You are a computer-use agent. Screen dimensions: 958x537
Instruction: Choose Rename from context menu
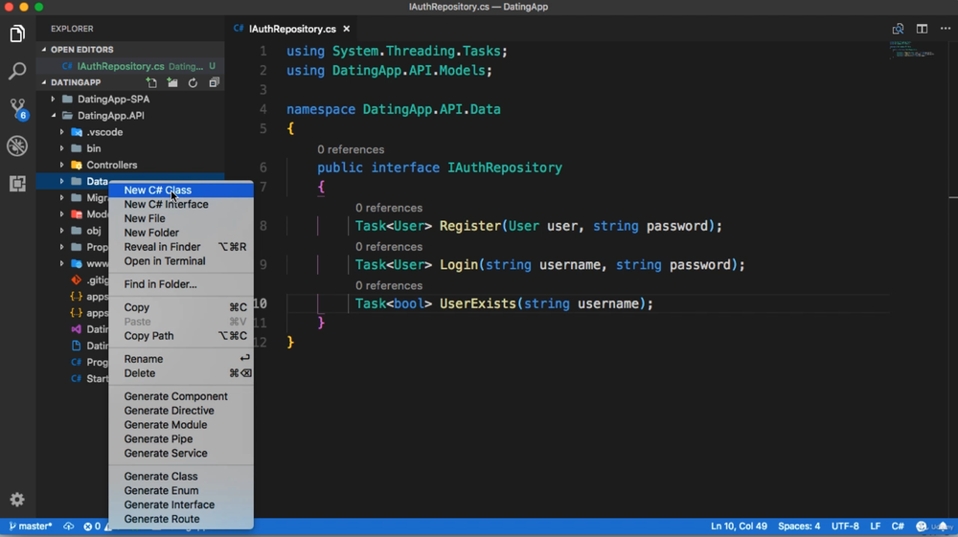coord(181,359)
